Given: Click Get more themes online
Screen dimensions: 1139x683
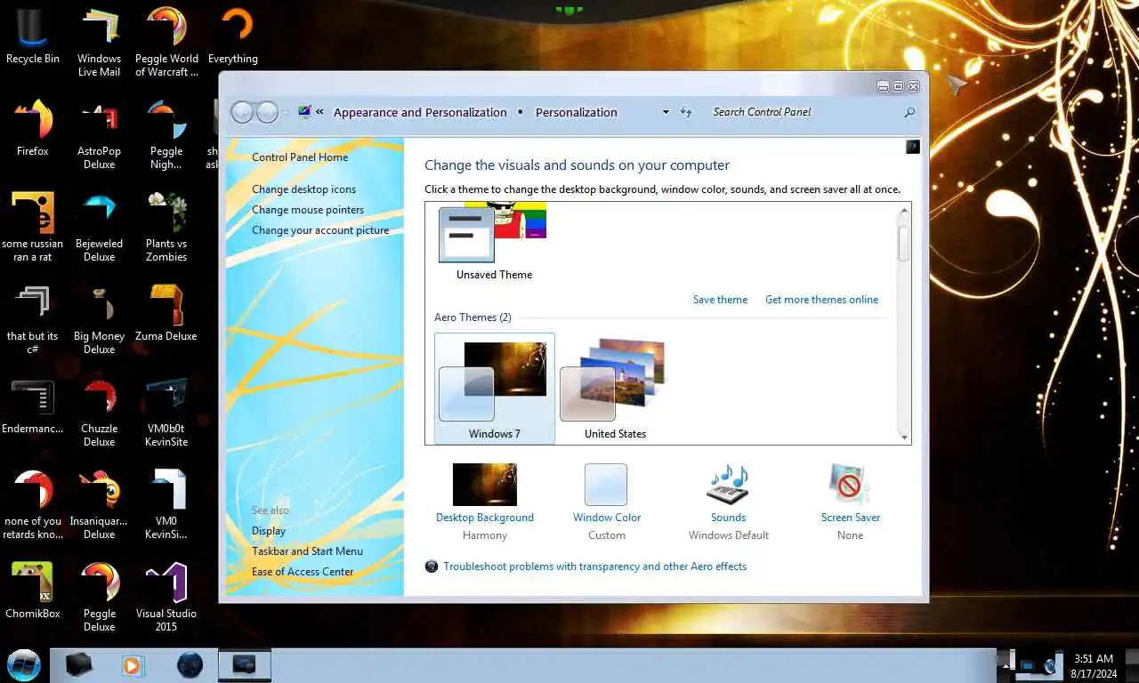Looking at the screenshot, I should point(821,300).
